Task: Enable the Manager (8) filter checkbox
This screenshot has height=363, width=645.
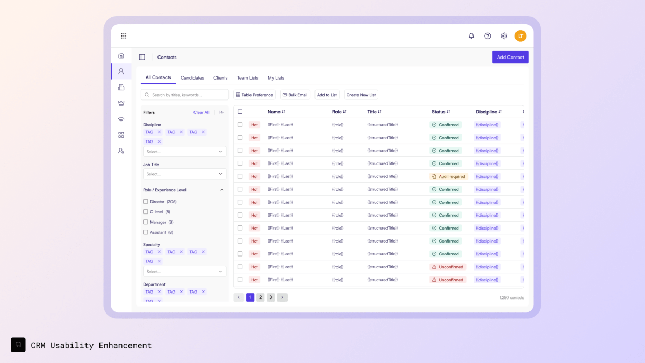Action: point(146,222)
